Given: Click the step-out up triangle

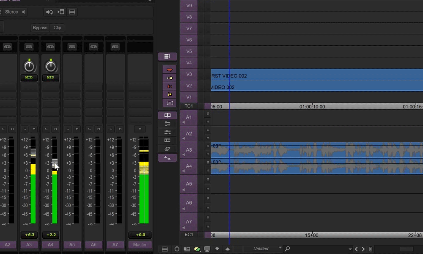Looking at the screenshot, I should (x=228, y=248).
